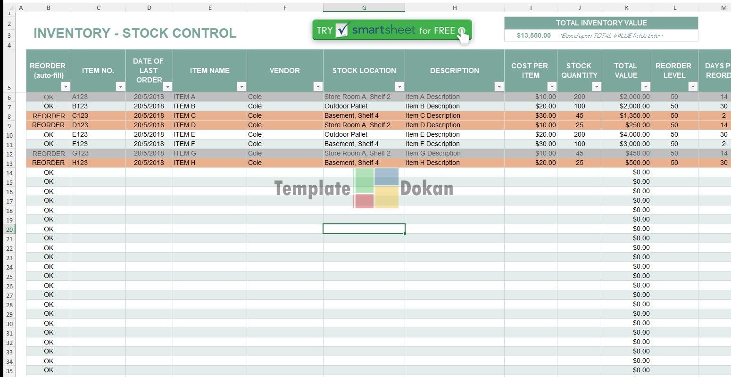Click the ITEM C name cell
This screenshot has width=731, height=377.
(209, 115)
